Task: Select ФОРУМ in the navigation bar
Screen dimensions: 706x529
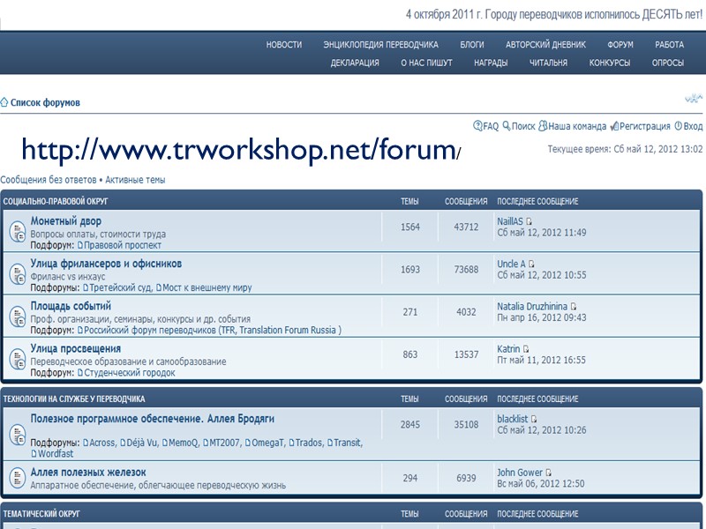Action: [x=620, y=43]
